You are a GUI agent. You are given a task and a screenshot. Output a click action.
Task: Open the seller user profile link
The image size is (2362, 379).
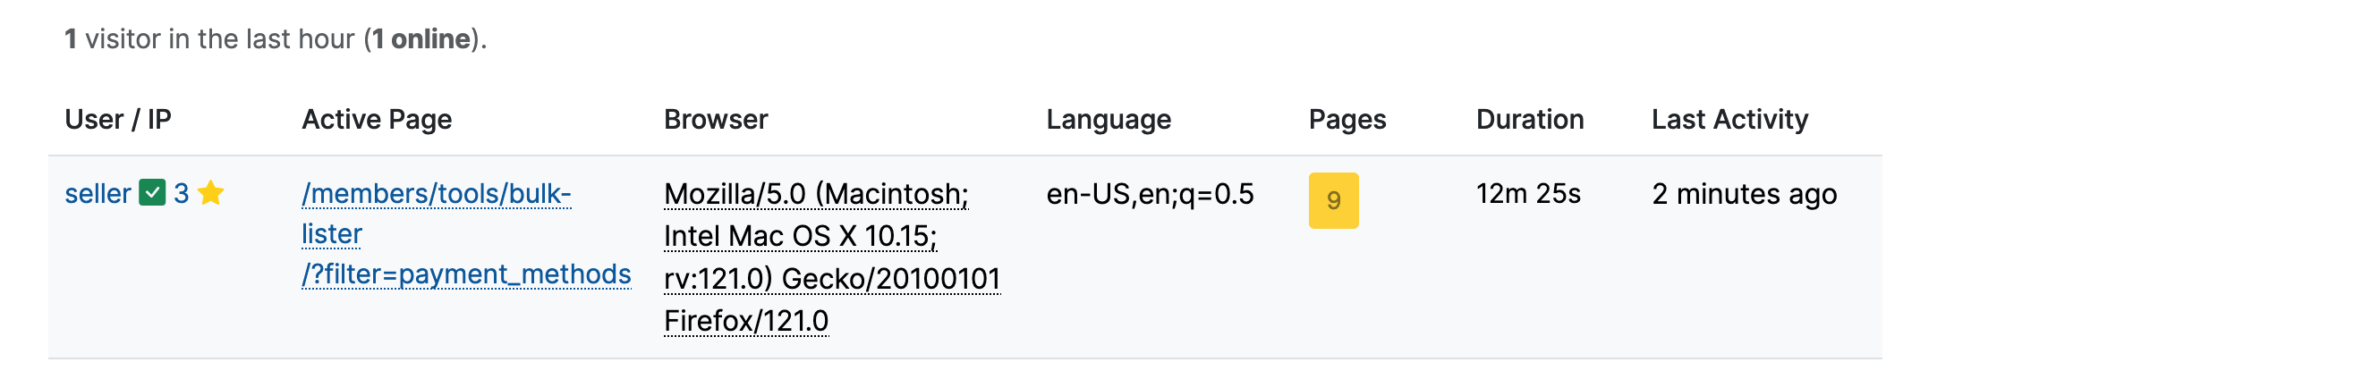pos(98,194)
